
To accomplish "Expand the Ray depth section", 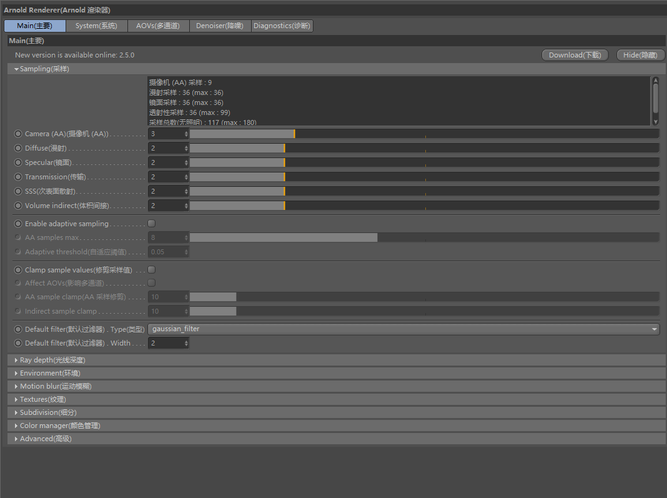I will click(x=336, y=360).
